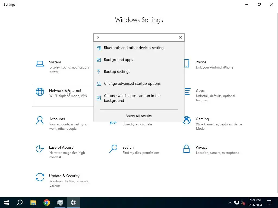Open the Phone category title
Viewport: 278px width, 208px height.
click(201, 62)
